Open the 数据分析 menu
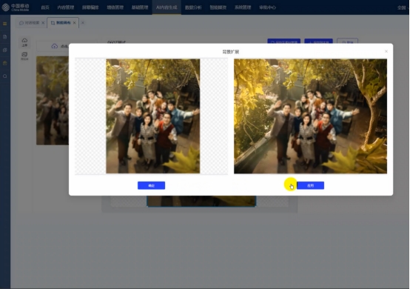This screenshot has height=289, width=410. pos(193,7)
